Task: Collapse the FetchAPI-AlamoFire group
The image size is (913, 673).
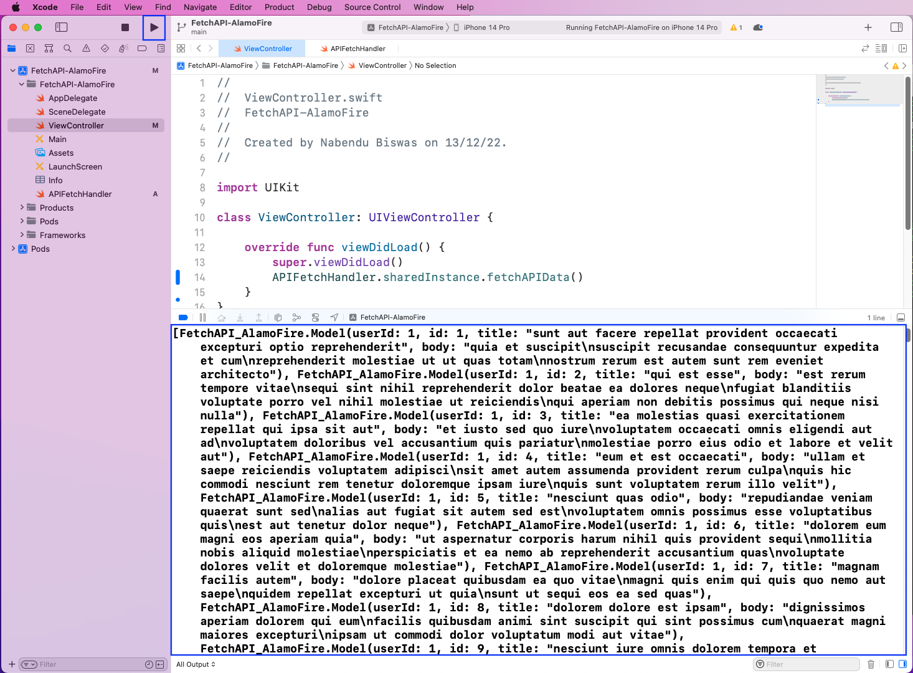Action: pos(21,84)
